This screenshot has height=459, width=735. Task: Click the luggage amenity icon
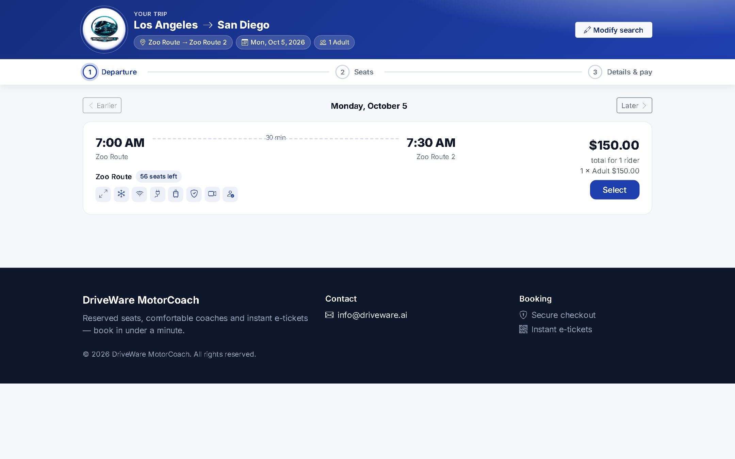(x=176, y=194)
